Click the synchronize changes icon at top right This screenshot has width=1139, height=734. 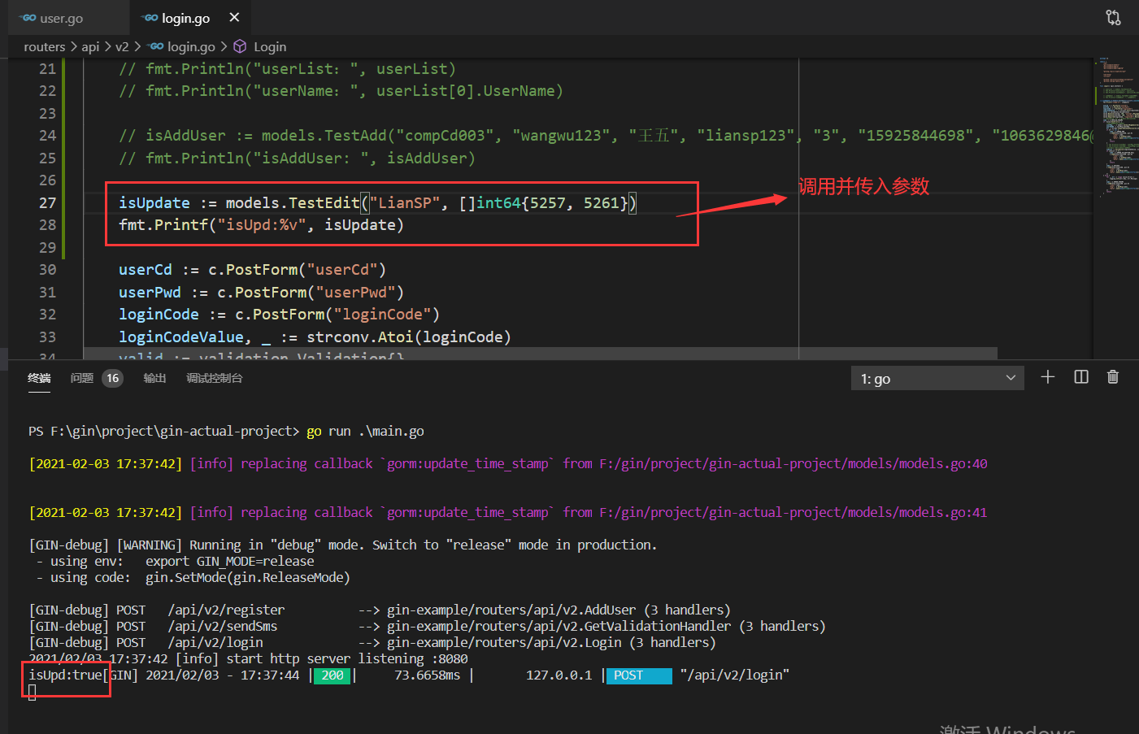tap(1113, 16)
